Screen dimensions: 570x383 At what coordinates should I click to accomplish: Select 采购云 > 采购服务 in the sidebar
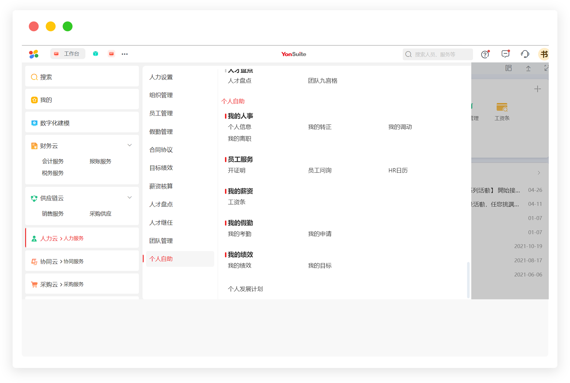pos(82,284)
